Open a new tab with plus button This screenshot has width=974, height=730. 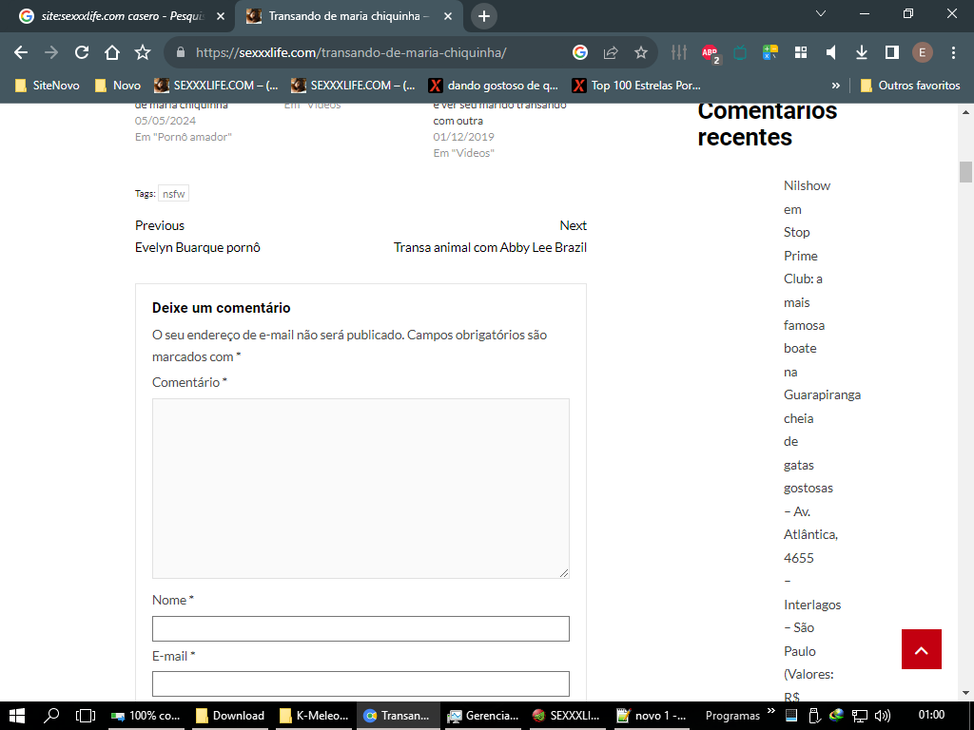click(x=484, y=16)
